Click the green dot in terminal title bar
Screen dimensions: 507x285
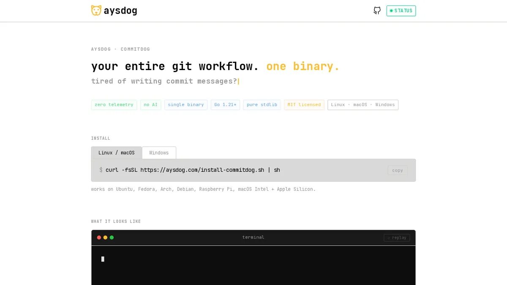pyautogui.click(x=112, y=237)
